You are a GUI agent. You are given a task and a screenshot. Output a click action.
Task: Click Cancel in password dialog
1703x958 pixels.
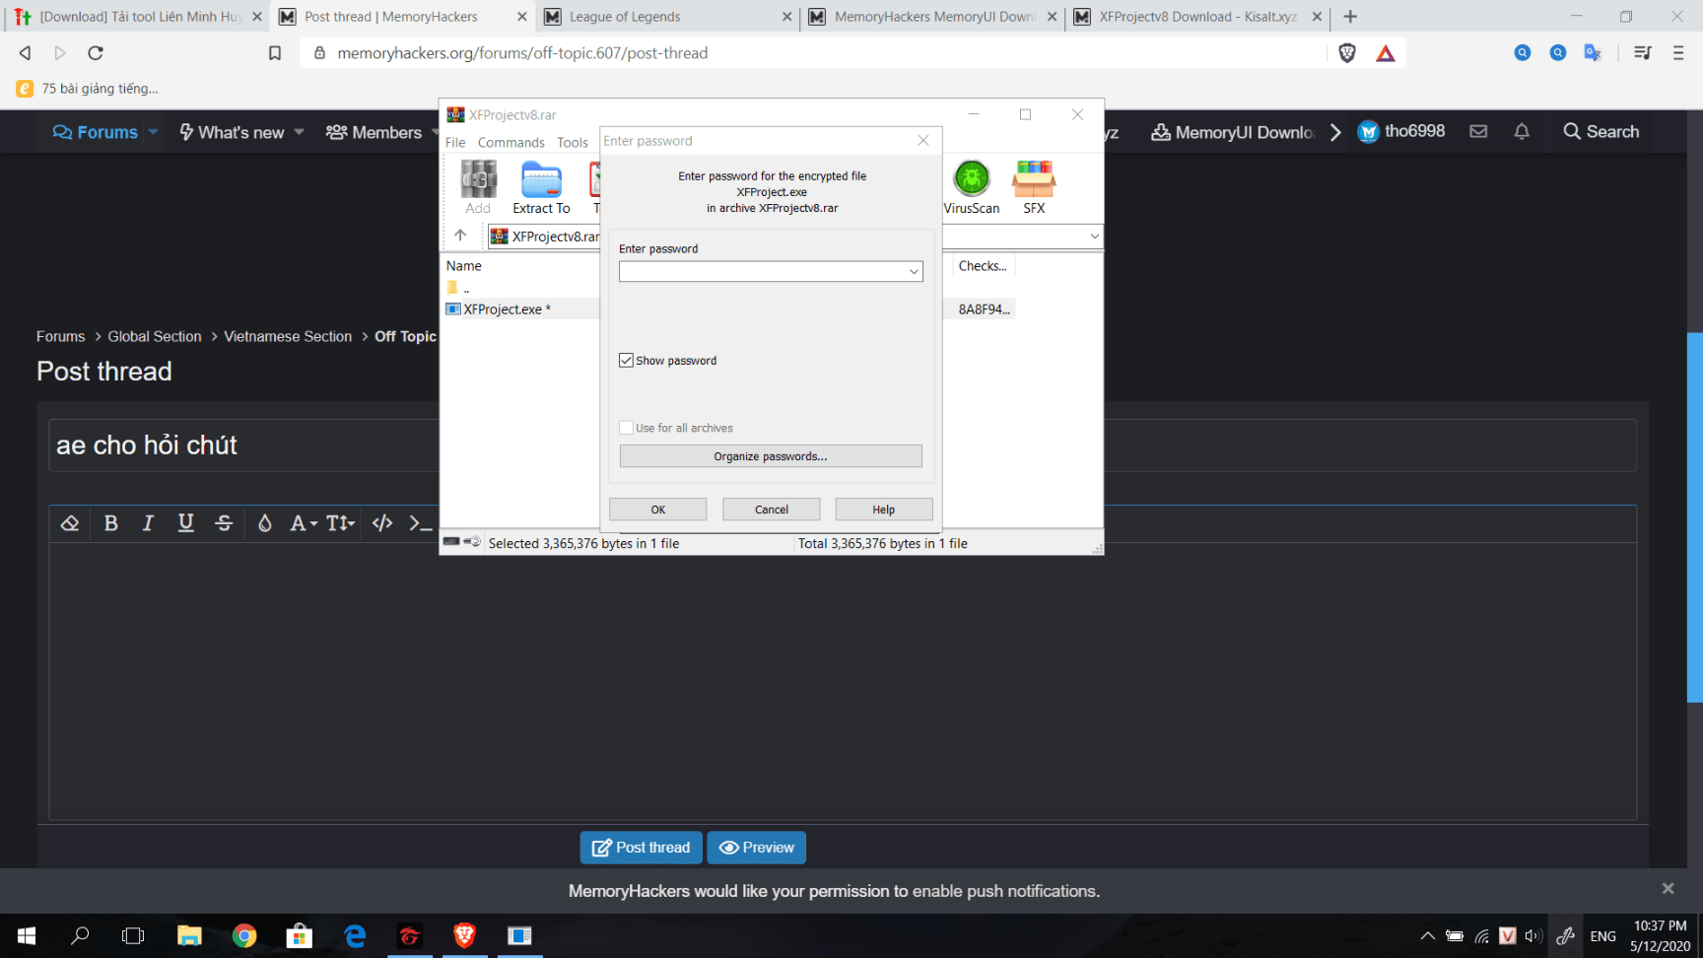click(771, 510)
